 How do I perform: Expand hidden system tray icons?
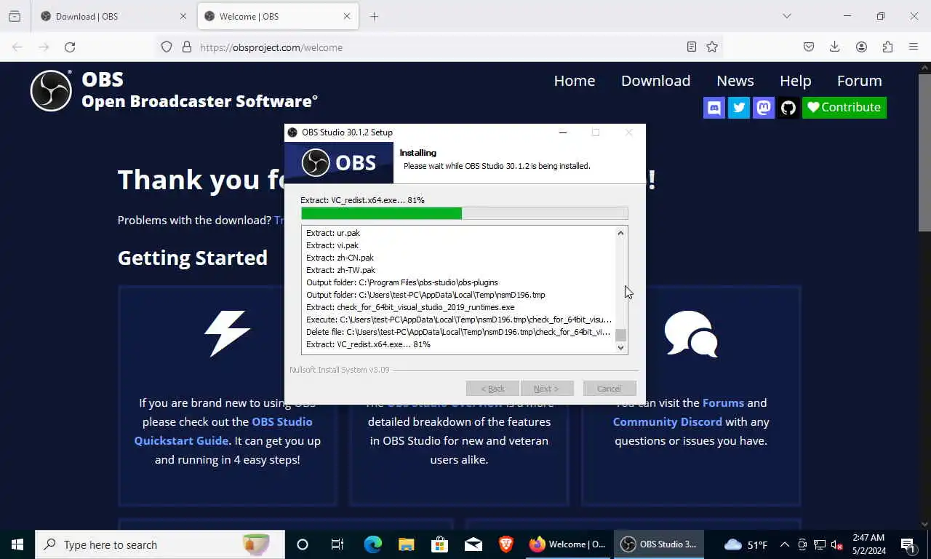click(x=785, y=544)
